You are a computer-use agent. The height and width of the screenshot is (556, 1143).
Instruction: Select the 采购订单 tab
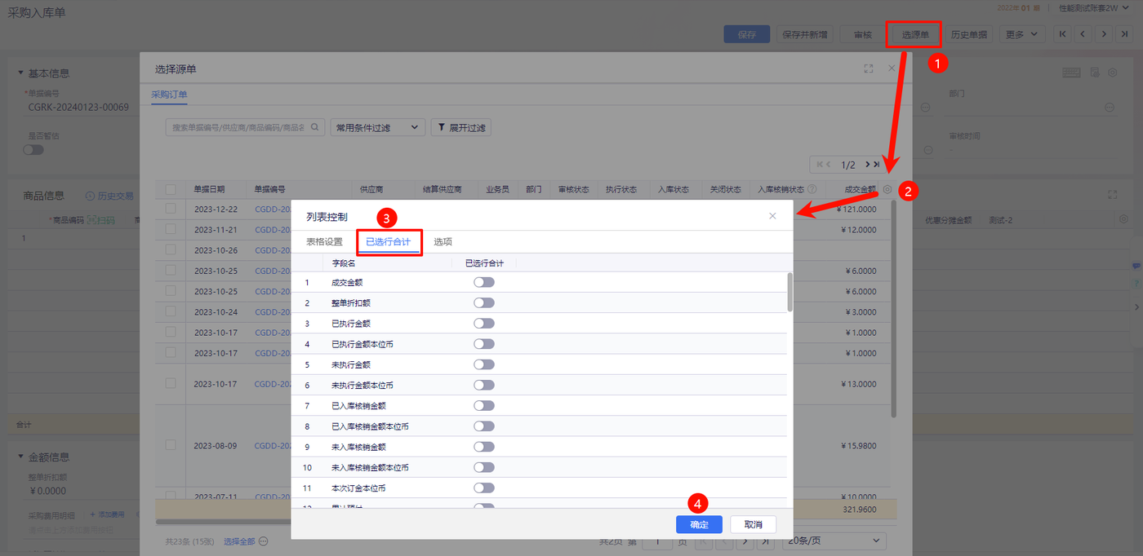(x=169, y=95)
